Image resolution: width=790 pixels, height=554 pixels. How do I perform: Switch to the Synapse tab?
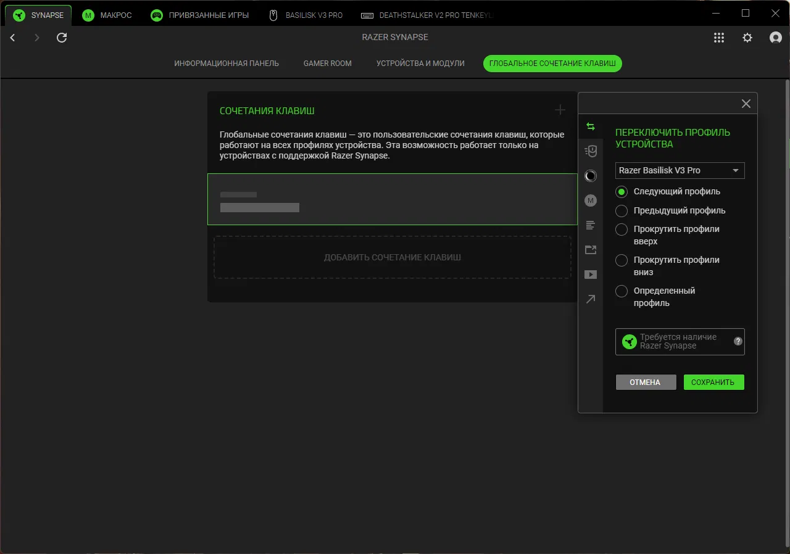pos(38,15)
